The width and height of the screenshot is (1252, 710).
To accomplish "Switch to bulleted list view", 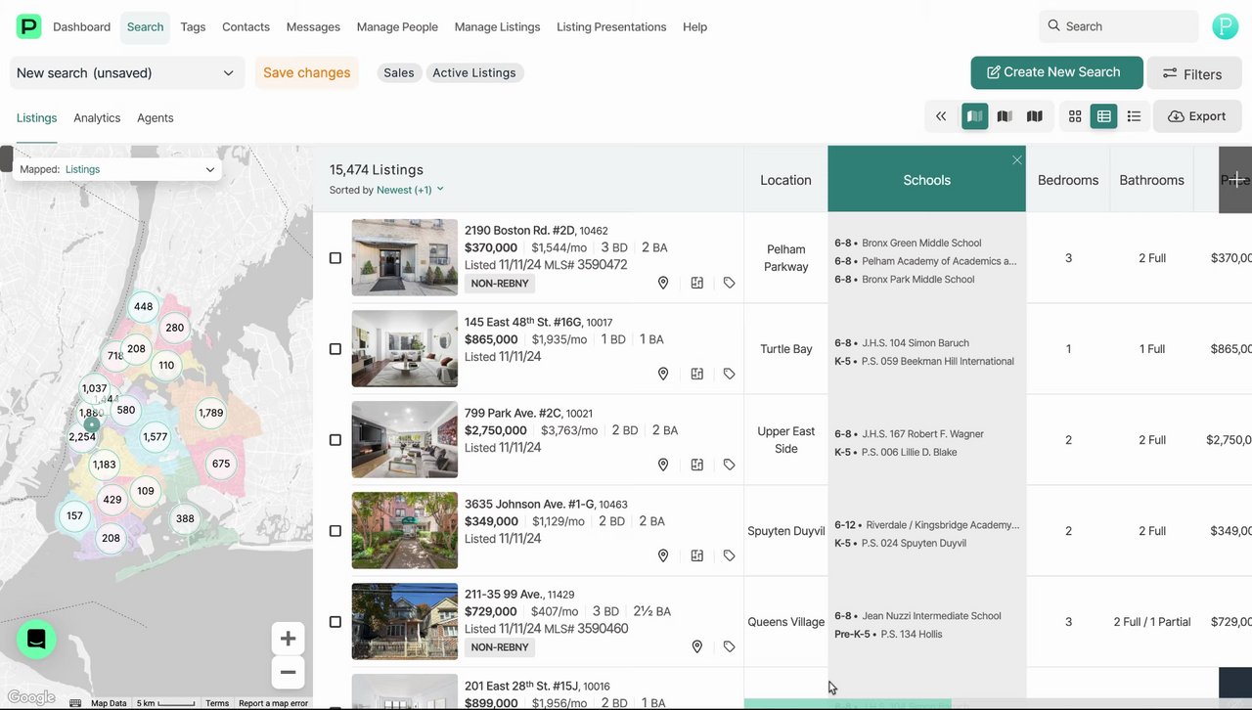I will click(1134, 116).
